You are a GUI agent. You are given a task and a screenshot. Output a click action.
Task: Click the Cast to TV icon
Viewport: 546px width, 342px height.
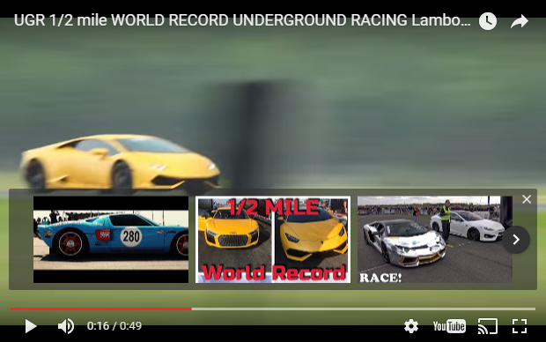pyautogui.click(x=488, y=326)
